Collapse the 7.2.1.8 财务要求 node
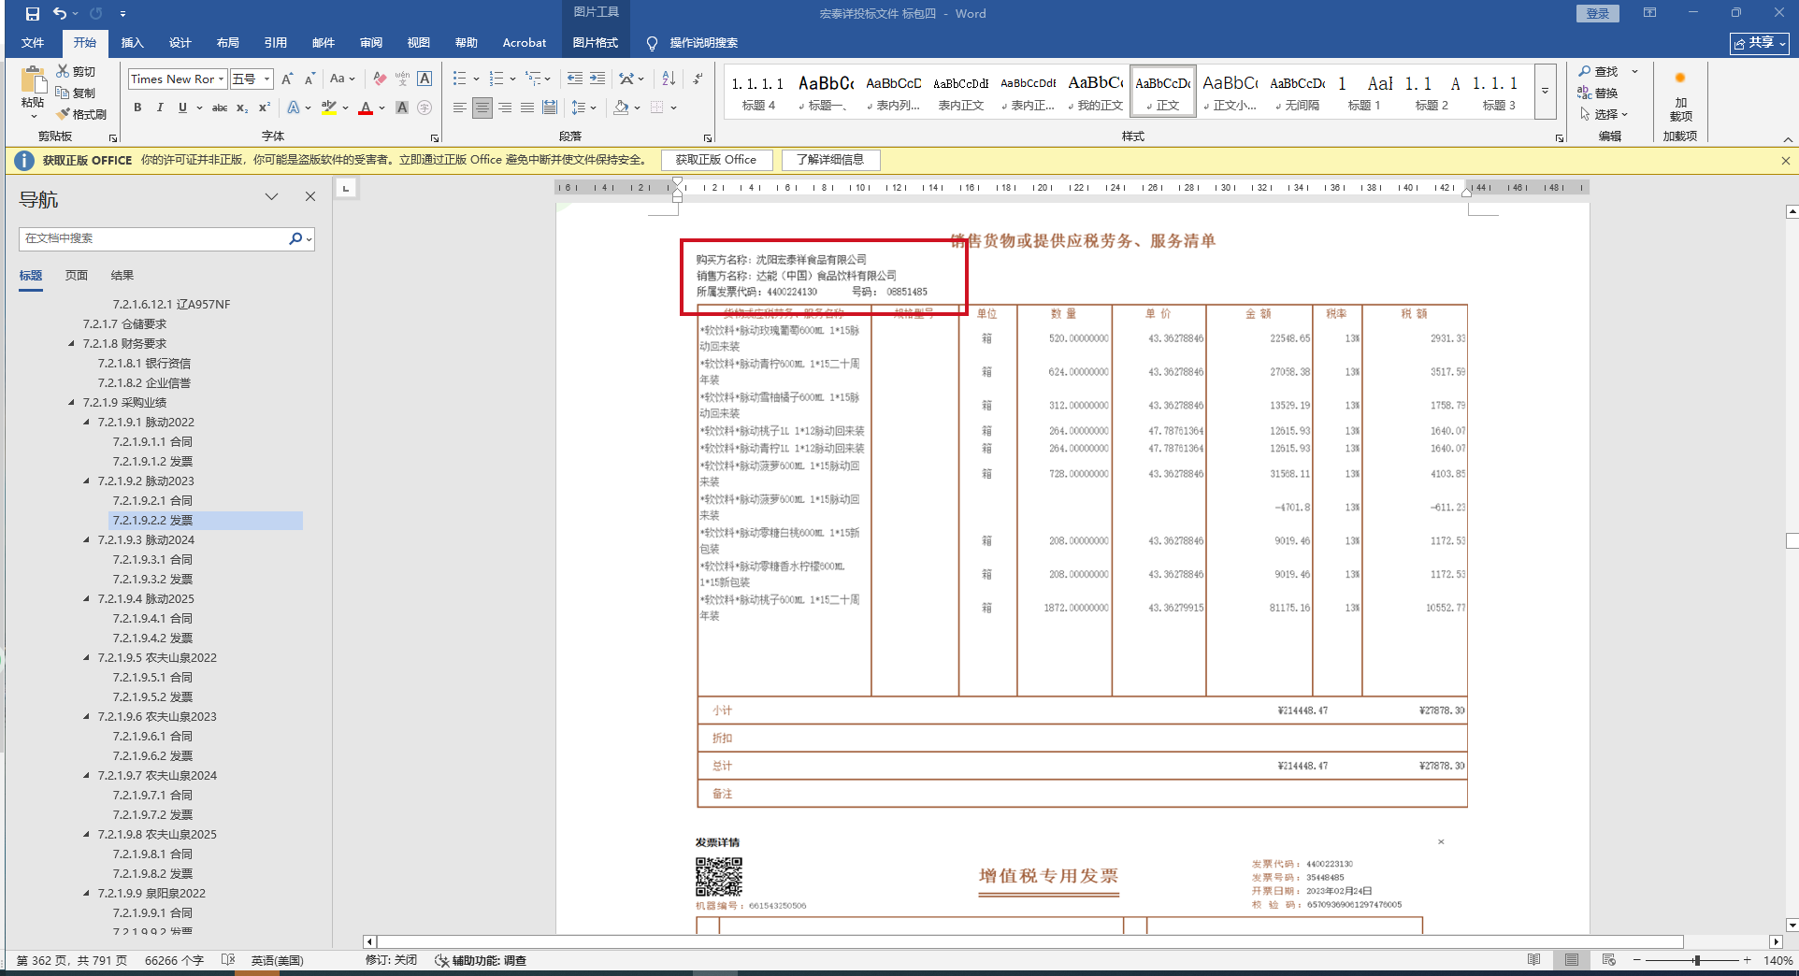 pyautogui.click(x=72, y=344)
